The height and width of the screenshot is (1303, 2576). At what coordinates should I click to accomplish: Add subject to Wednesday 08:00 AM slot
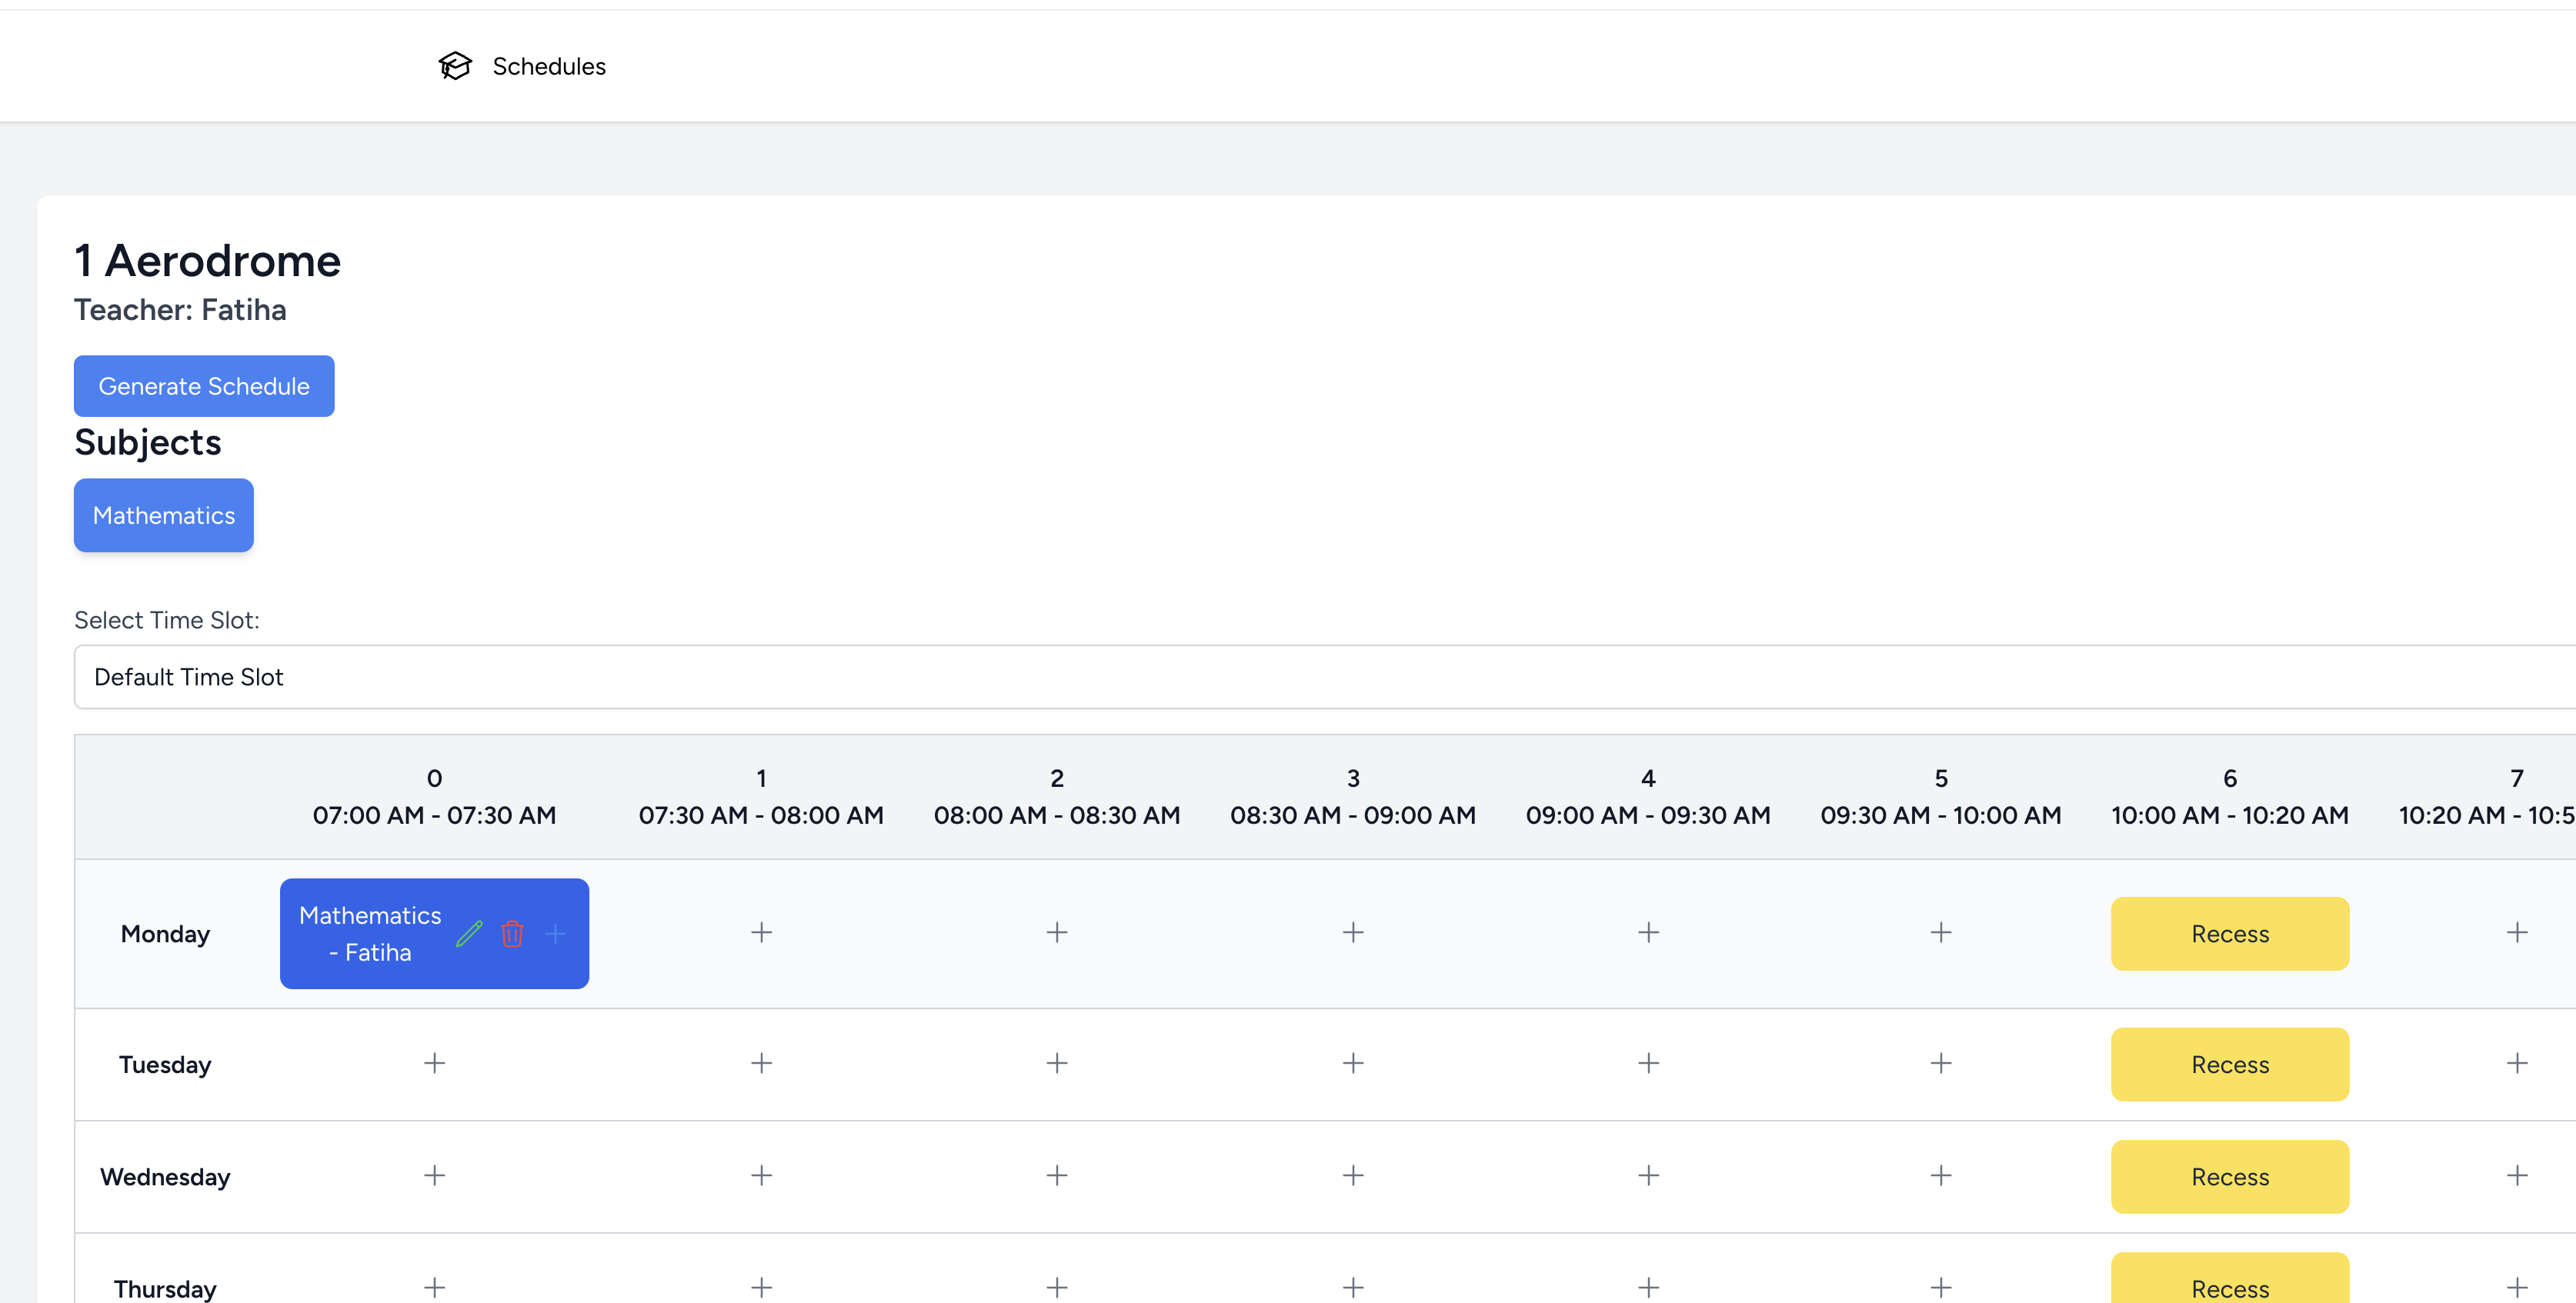[x=1057, y=1175]
